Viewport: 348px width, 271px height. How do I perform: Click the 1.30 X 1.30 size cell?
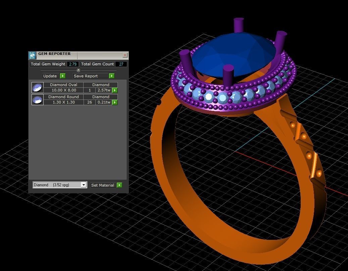[x=64, y=102]
